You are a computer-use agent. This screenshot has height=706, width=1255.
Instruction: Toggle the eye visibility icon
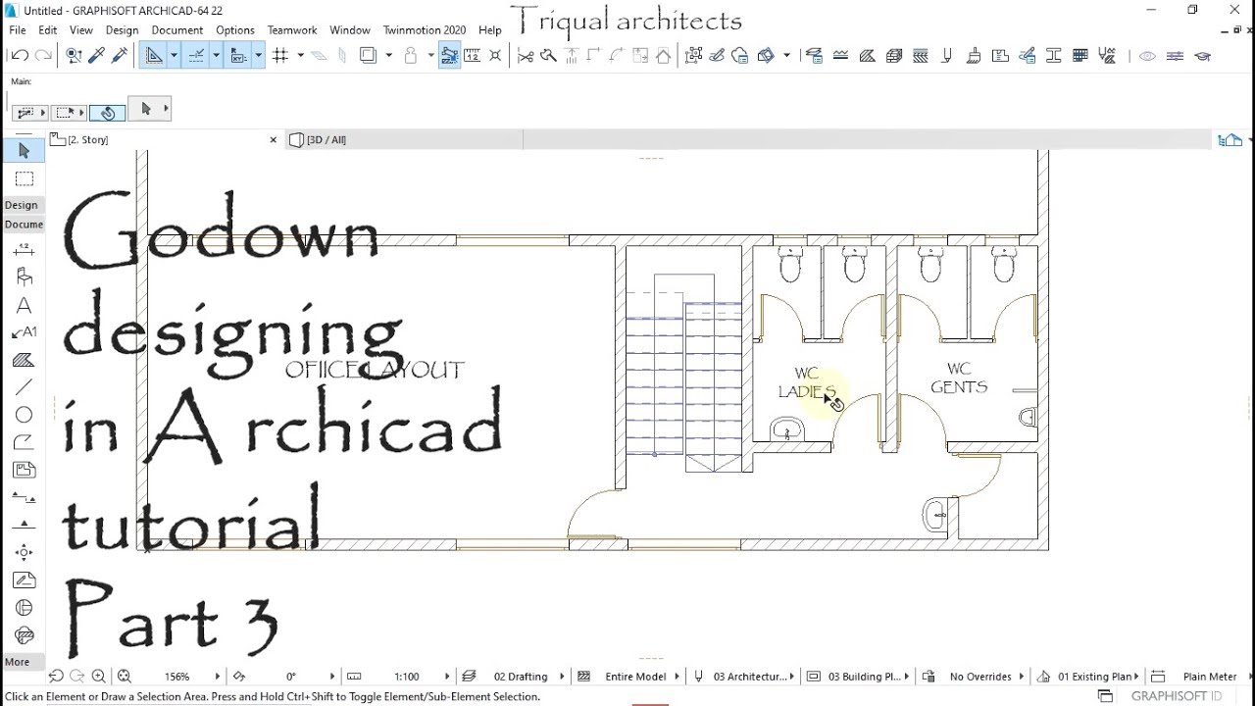1147,56
